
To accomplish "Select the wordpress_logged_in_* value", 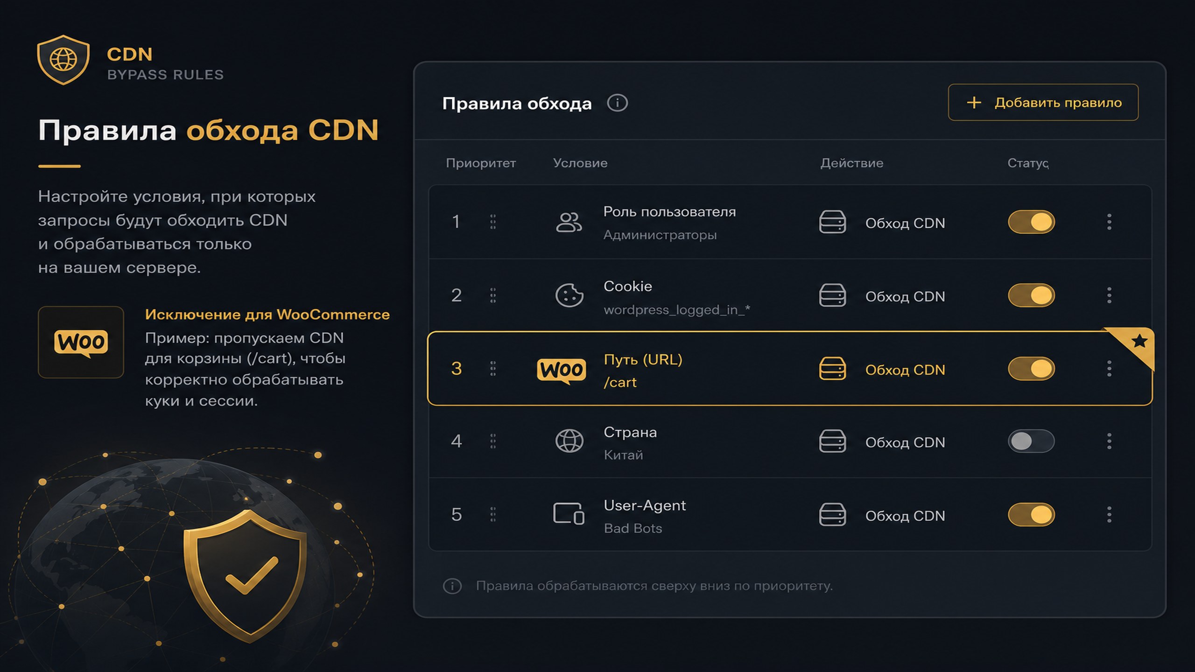I will [677, 310].
